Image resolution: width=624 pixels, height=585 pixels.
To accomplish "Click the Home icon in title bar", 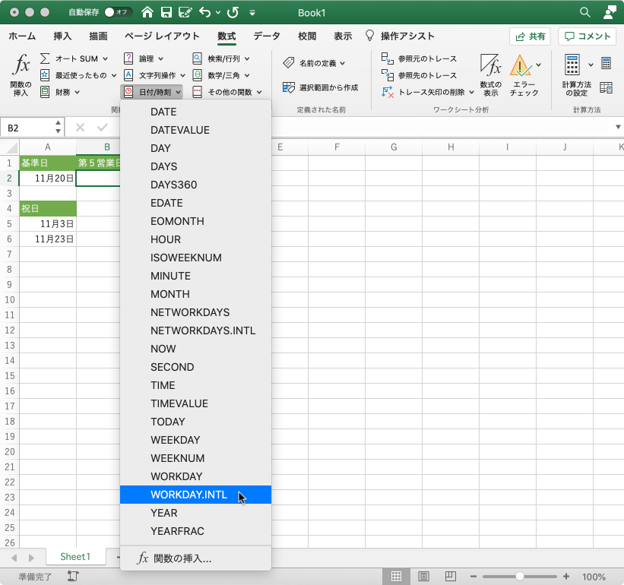I will (x=147, y=12).
